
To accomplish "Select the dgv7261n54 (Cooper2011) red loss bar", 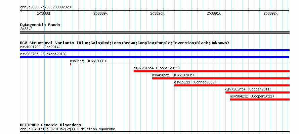I will click(211, 71).
